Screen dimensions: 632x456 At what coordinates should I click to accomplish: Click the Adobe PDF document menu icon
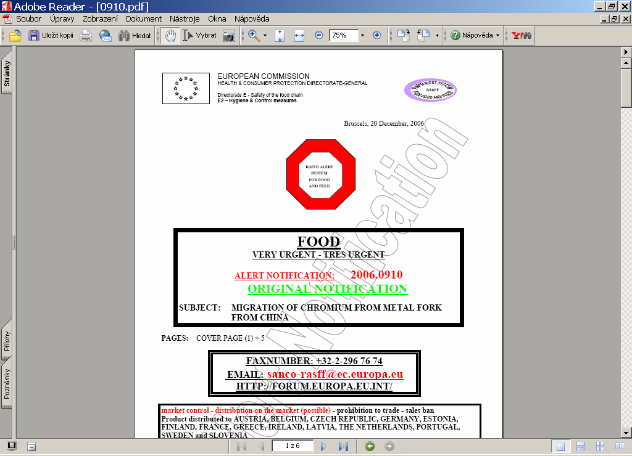[x=7, y=19]
